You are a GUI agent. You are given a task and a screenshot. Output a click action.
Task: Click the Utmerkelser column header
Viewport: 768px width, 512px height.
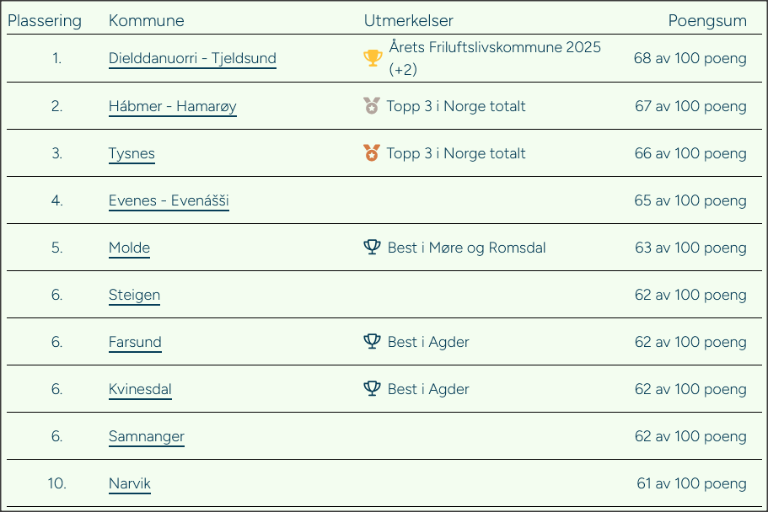408,21
